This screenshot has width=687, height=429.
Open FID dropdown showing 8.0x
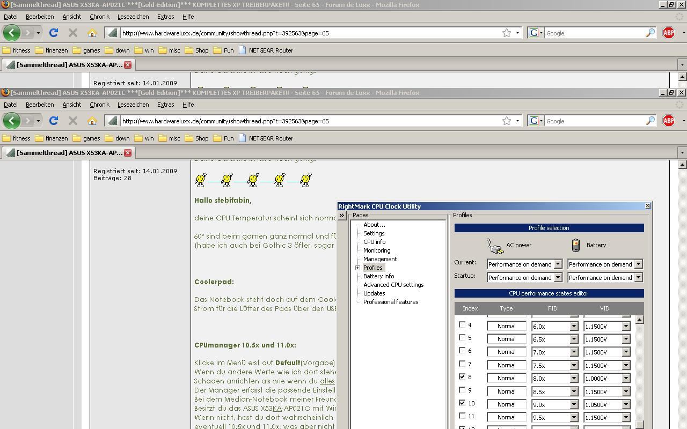(573, 378)
